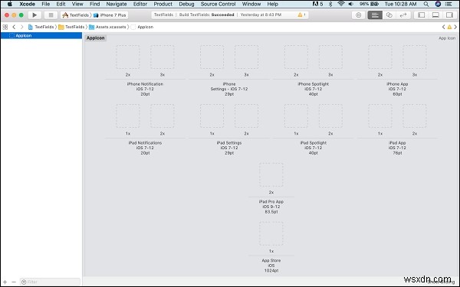
Task: Select iPhone Spotlight 2x icon slot
Action: pos(296,57)
